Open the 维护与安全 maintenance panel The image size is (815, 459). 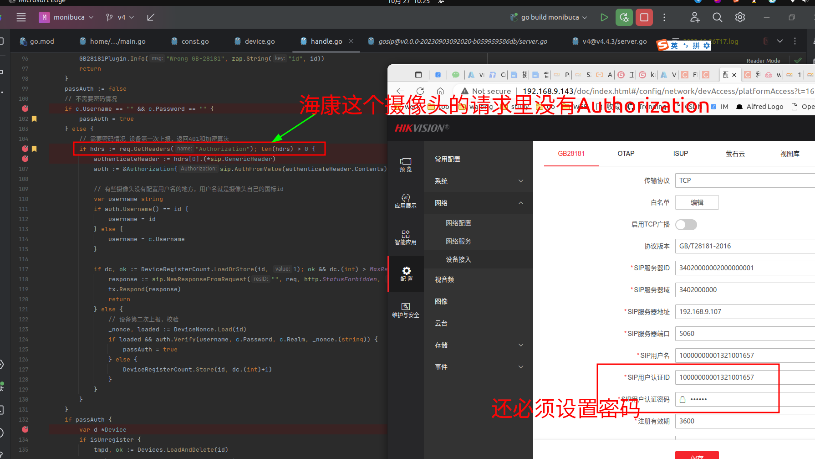pos(405,310)
